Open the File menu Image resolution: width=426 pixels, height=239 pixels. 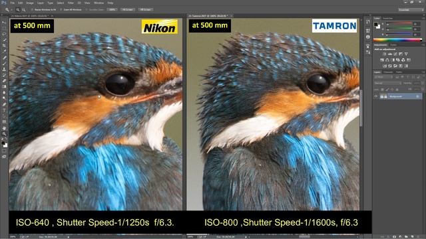click(x=12, y=3)
